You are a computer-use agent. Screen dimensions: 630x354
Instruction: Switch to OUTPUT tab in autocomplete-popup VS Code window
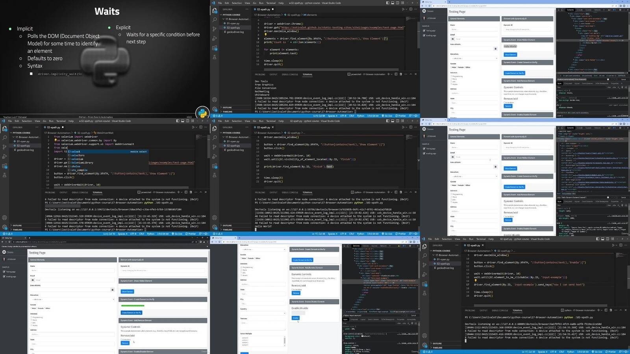click(x=63, y=193)
